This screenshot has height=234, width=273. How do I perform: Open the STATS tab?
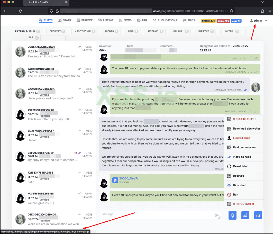[x=65, y=20]
